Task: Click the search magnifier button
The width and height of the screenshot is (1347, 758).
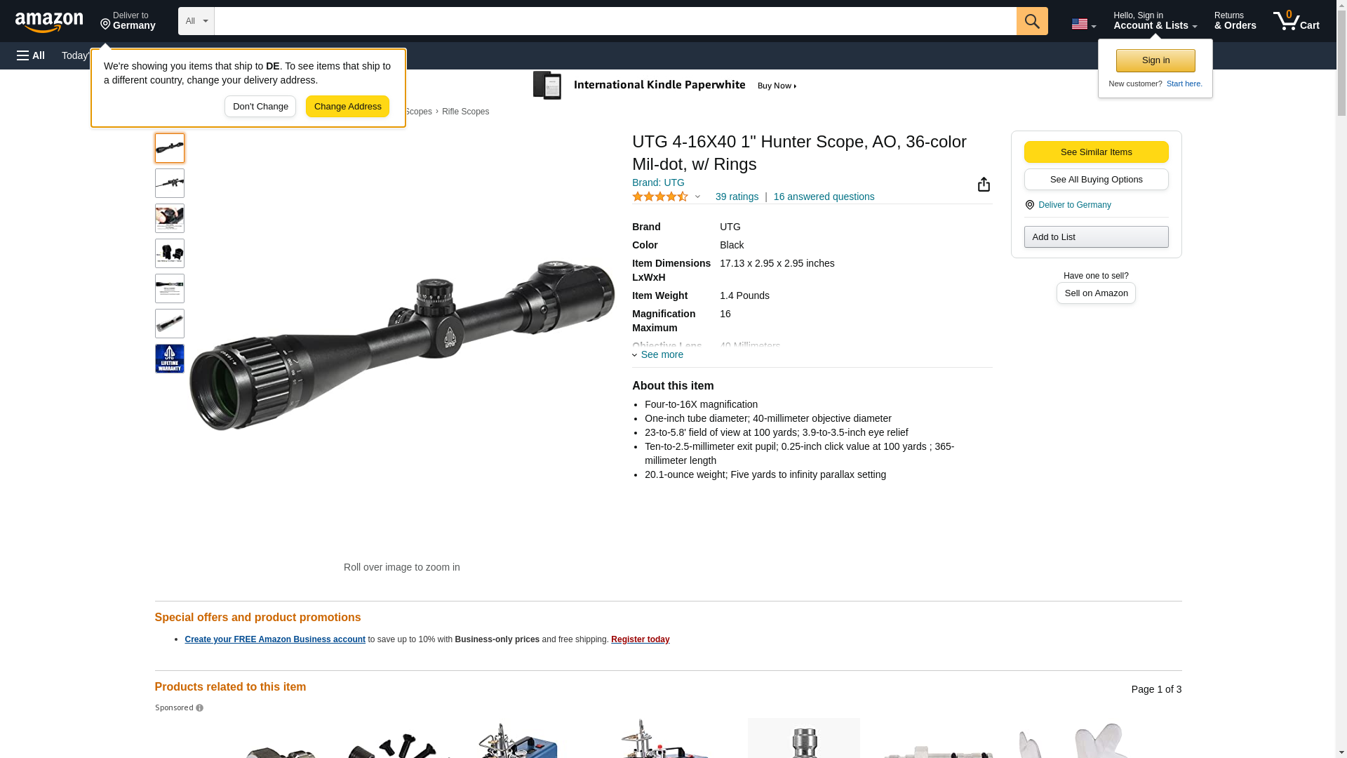Action: (x=1031, y=21)
